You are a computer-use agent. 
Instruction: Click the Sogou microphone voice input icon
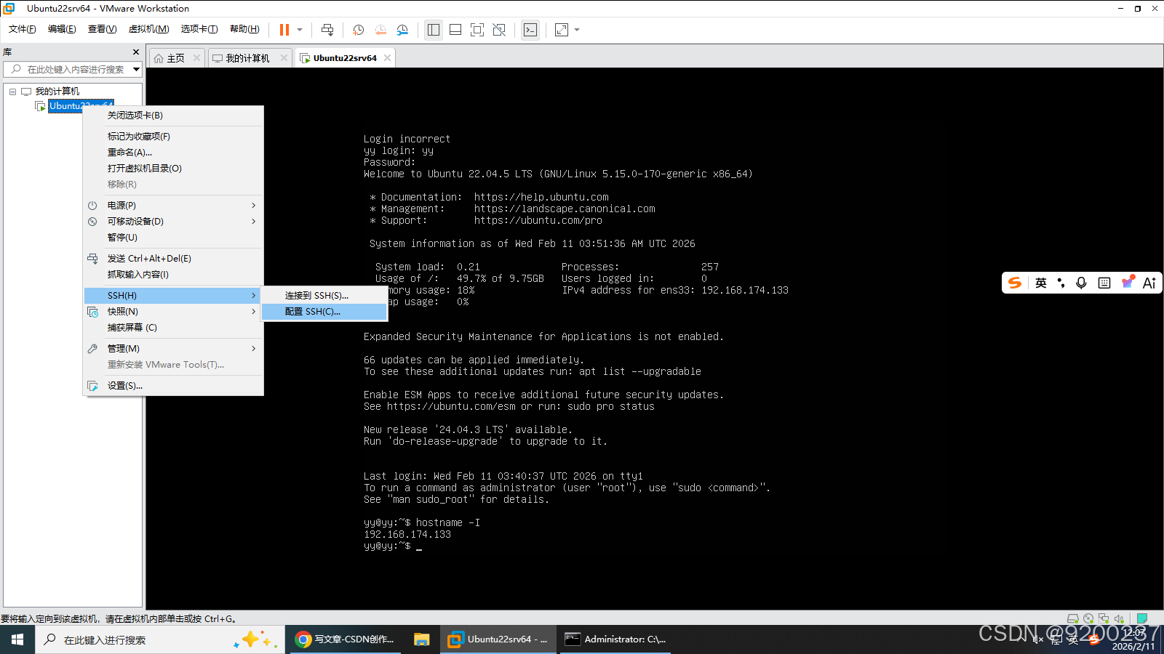click(1082, 283)
